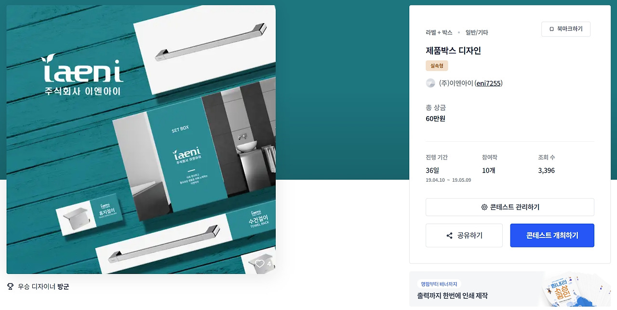Toggle the 북마크하기 bookmark button
Image resolution: width=617 pixels, height=310 pixels.
tap(566, 29)
